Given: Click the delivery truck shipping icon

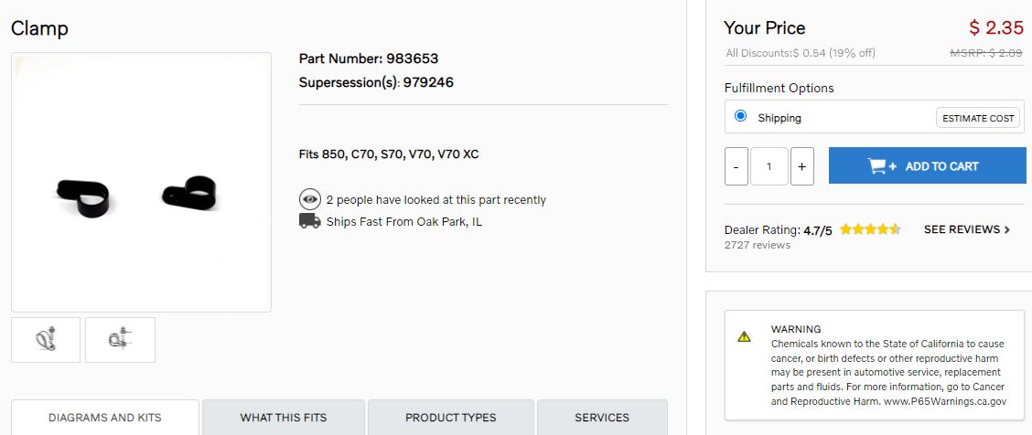Looking at the screenshot, I should 309,221.
